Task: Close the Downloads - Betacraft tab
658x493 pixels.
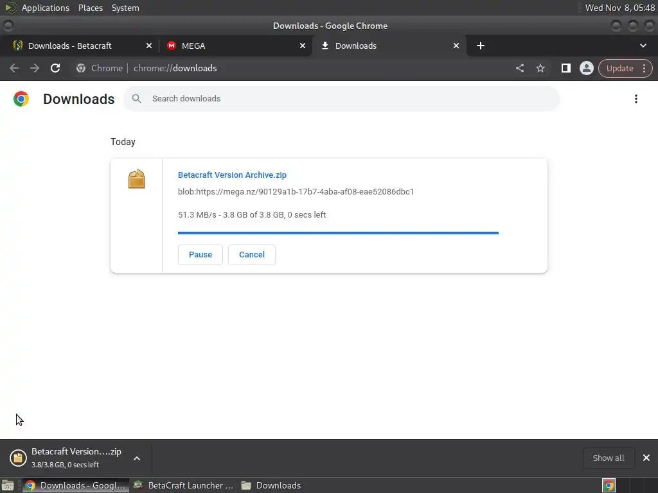Action: pos(149,46)
